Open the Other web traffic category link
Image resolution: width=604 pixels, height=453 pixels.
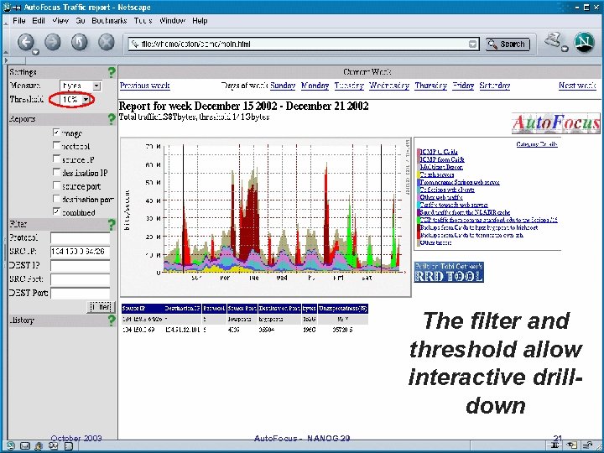tap(441, 197)
